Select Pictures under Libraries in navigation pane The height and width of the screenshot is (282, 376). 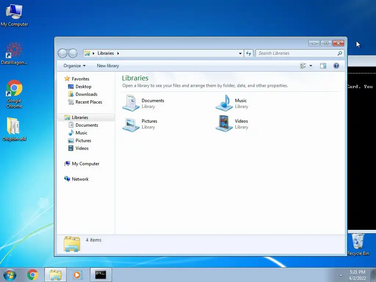(83, 141)
